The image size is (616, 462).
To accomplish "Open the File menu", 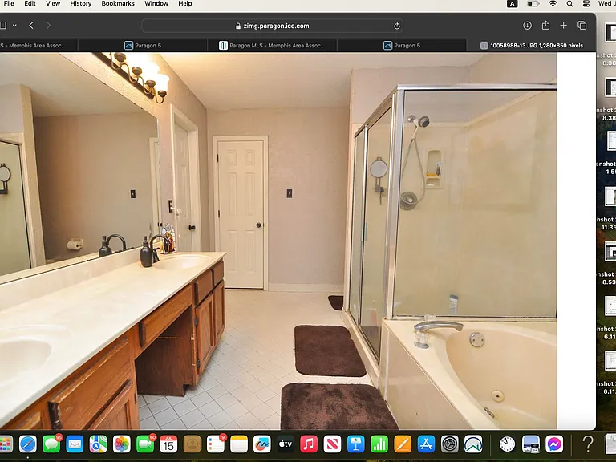I will tap(9, 3).
